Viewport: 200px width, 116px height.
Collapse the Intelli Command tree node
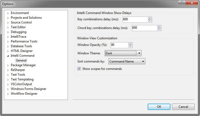point(8,56)
